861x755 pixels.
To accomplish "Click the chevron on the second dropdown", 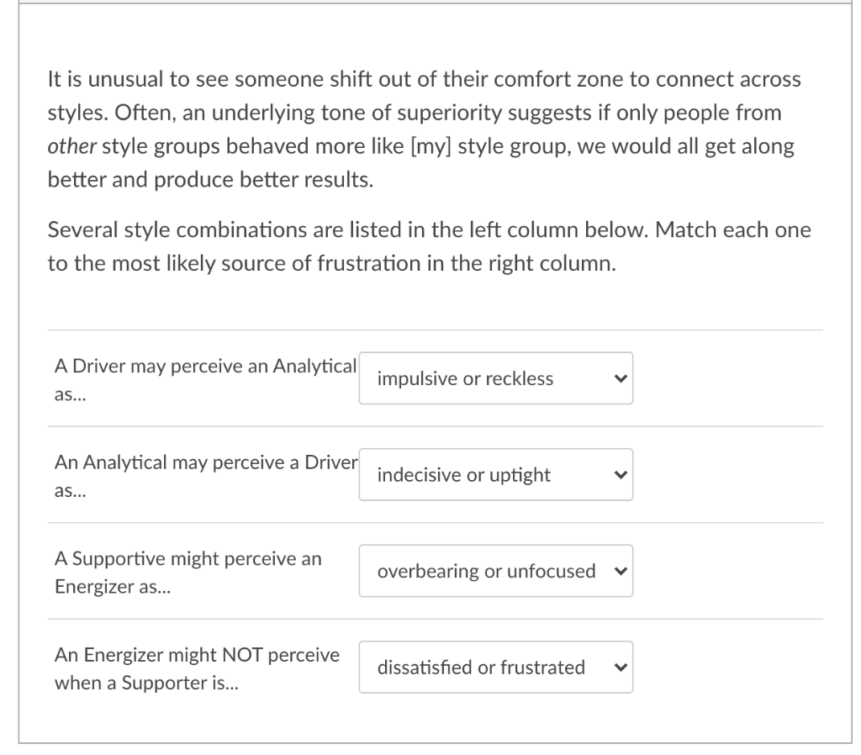I will (620, 474).
